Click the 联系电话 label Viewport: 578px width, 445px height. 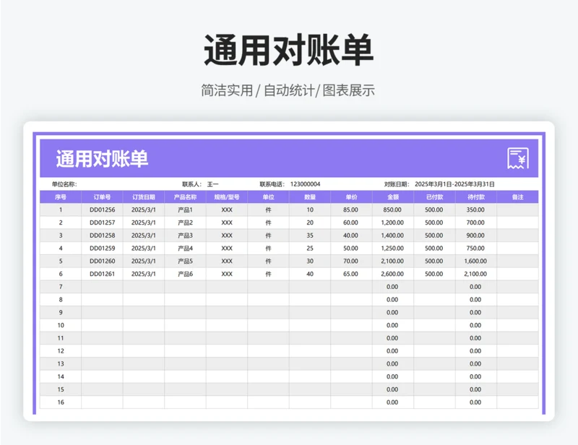point(272,184)
